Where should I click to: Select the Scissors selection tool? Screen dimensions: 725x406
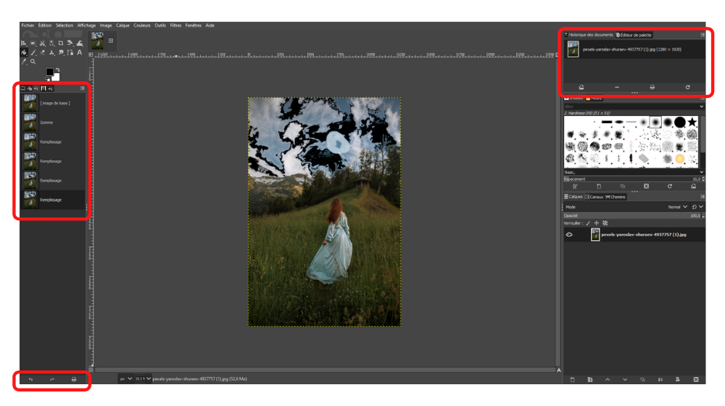pos(43,43)
